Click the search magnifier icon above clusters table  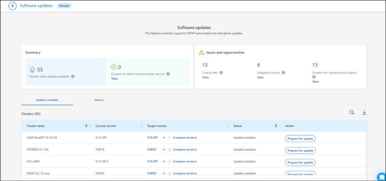(x=352, y=113)
